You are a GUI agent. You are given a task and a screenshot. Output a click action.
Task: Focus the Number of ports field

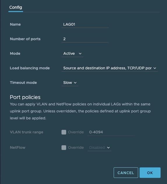click(x=85, y=39)
